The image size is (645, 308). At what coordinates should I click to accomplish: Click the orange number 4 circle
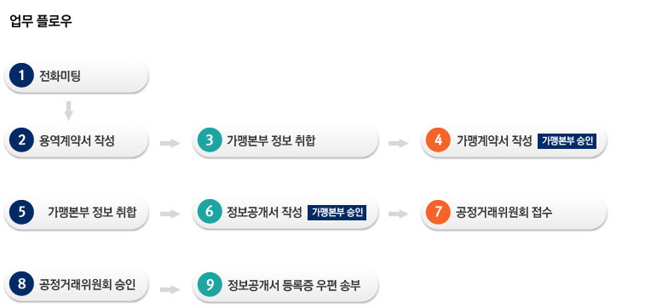pos(438,140)
